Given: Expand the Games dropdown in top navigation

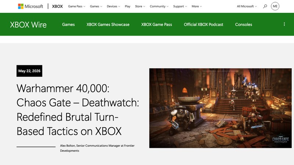Looking at the screenshot, I should point(96,6).
